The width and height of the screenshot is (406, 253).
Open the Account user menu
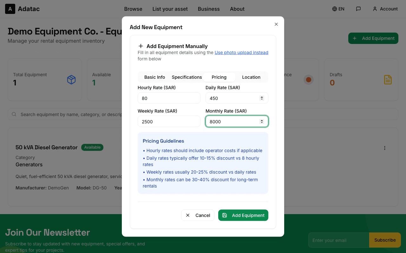pos(385,9)
